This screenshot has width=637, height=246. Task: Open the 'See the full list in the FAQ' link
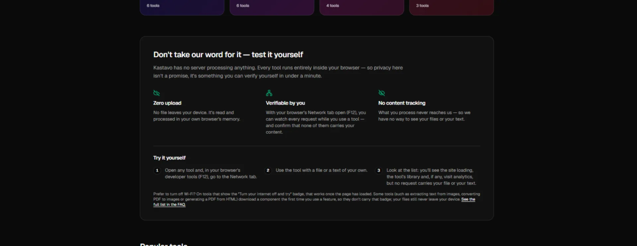point(468,199)
